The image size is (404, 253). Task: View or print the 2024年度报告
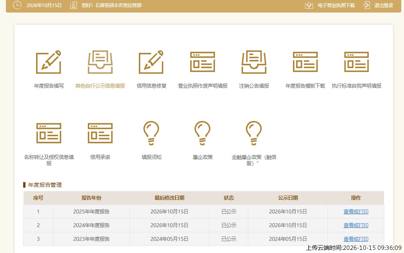click(356, 225)
